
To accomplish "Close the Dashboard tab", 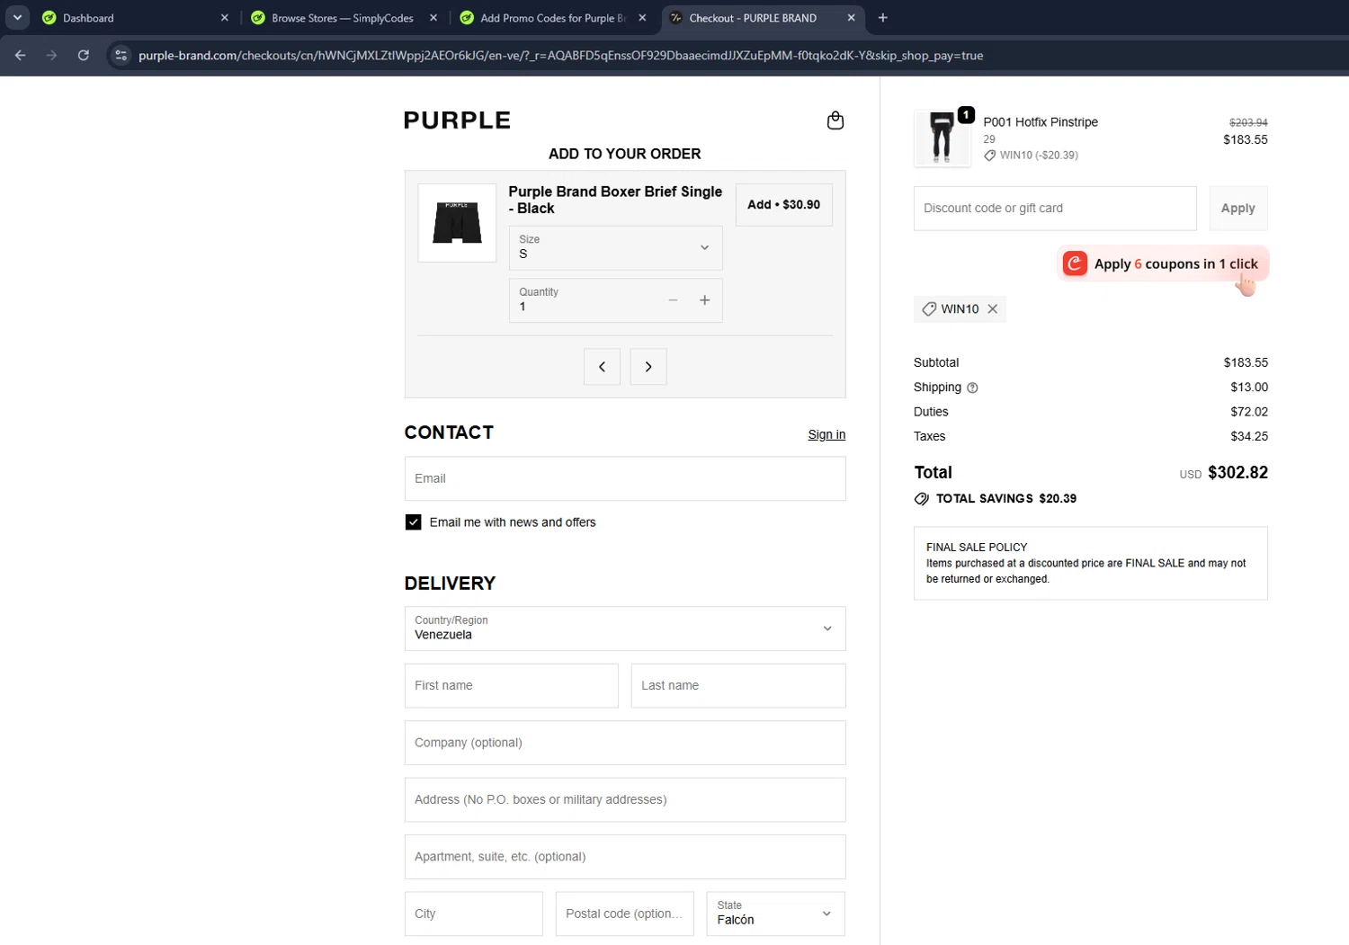I will 225,17.
